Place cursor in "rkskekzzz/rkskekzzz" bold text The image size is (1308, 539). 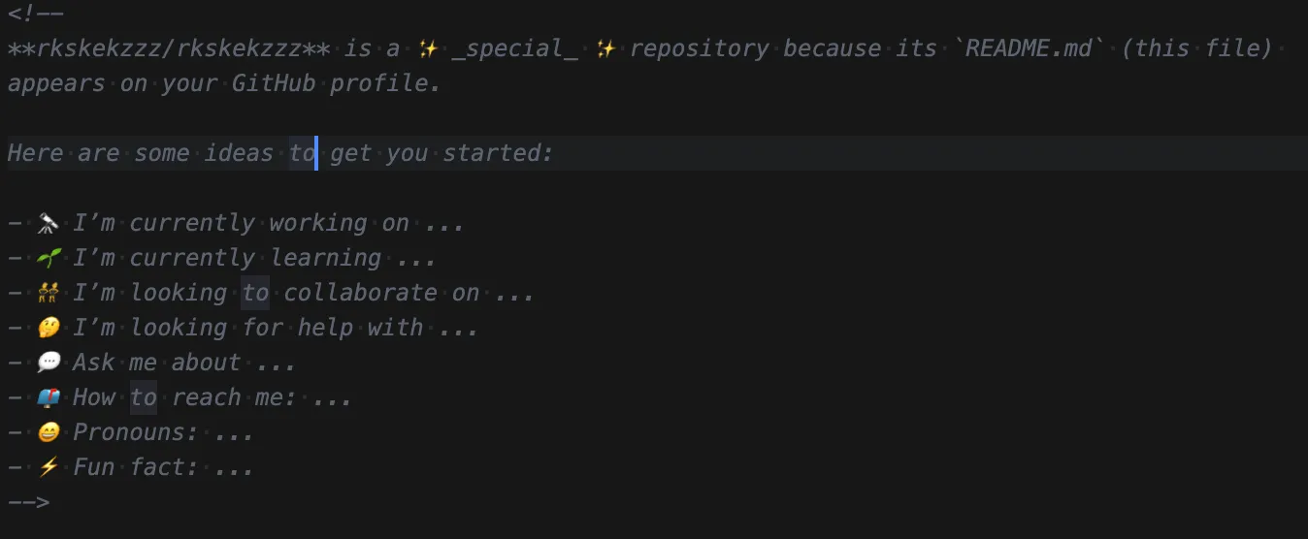tap(168, 48)
